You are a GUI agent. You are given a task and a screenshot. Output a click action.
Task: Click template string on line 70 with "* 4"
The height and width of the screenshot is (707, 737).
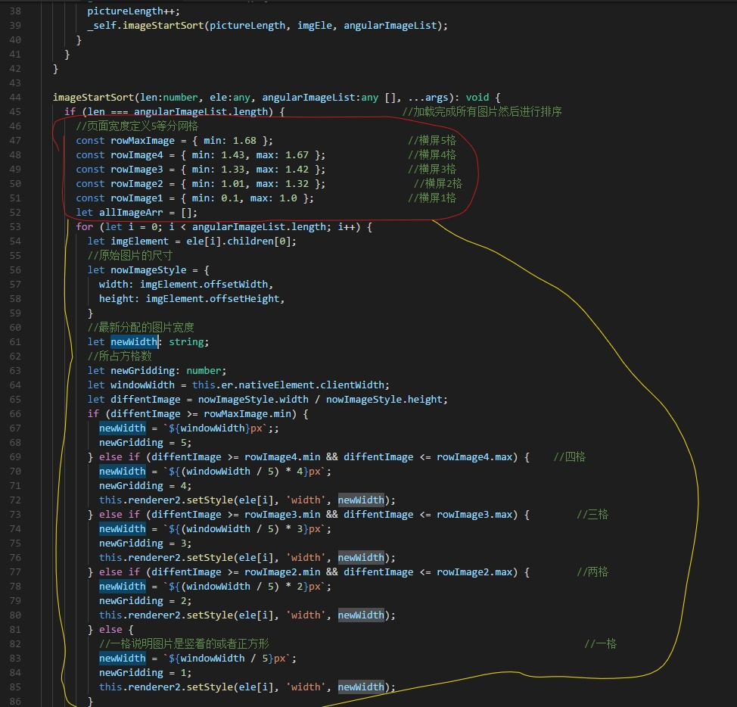[244, 471]
